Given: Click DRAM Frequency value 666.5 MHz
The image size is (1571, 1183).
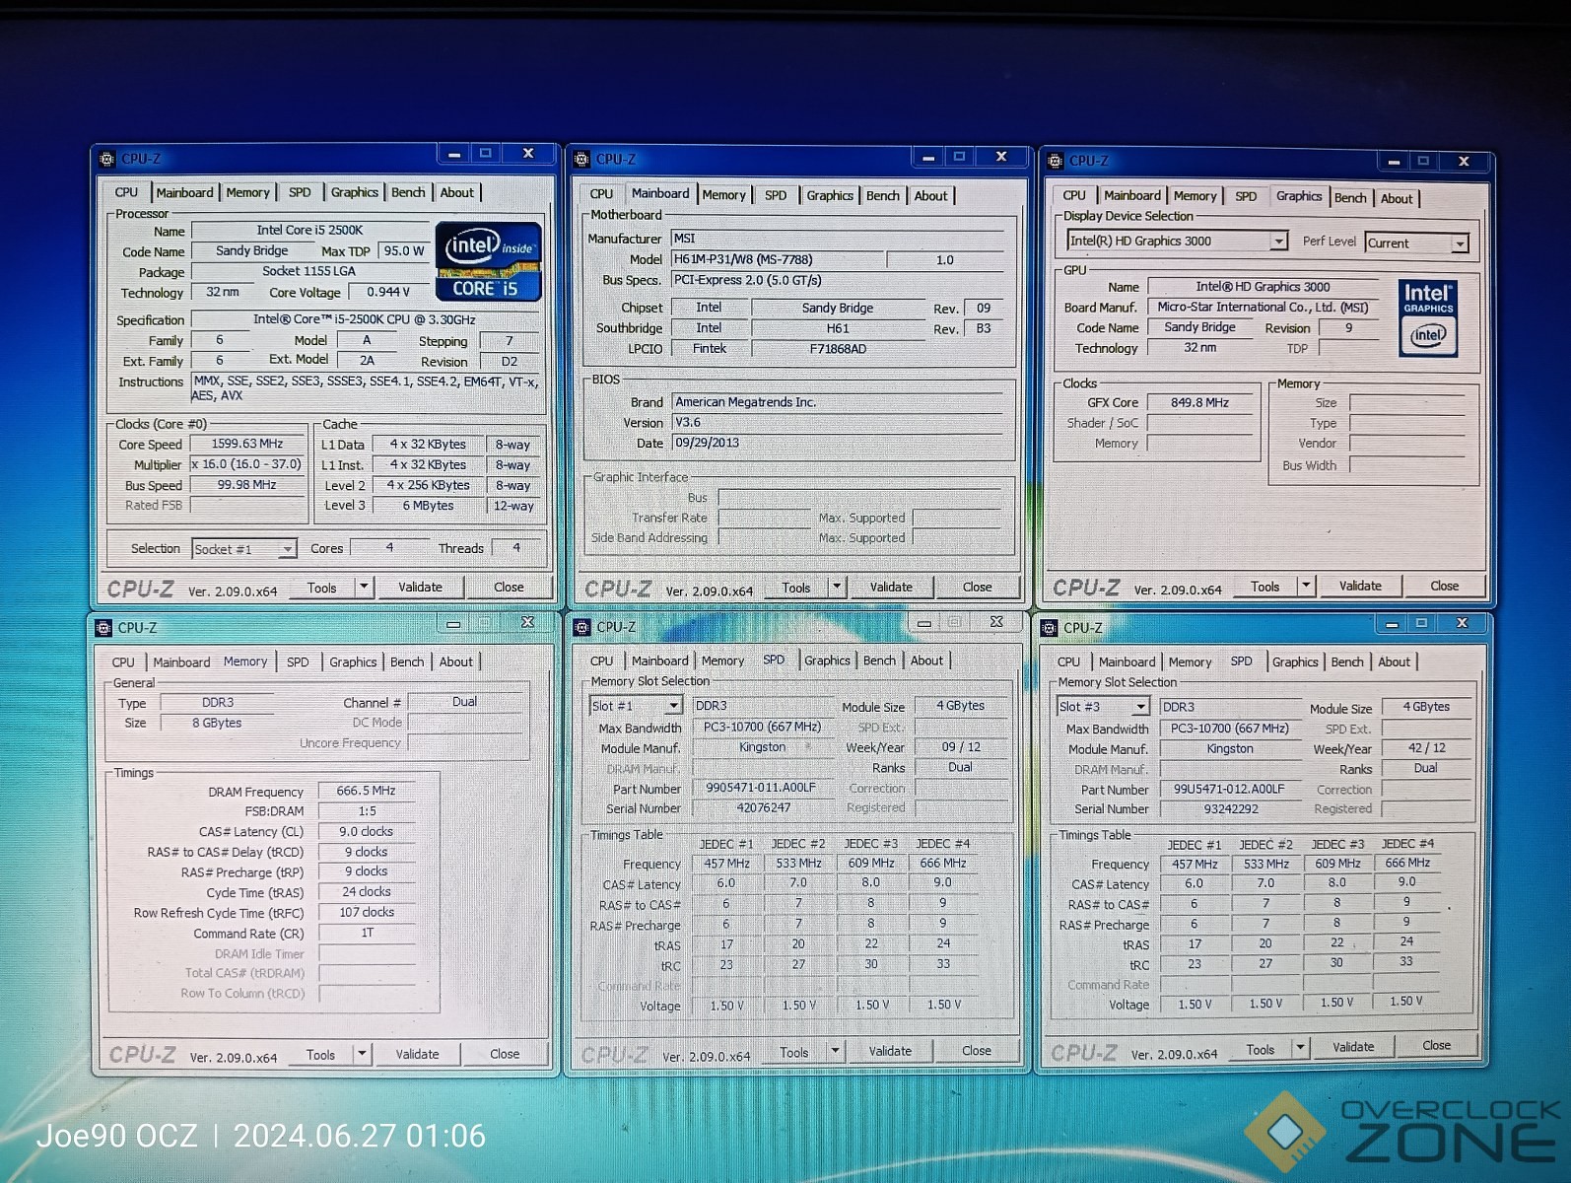Looking at the screenshot, I should pos(366,791).
